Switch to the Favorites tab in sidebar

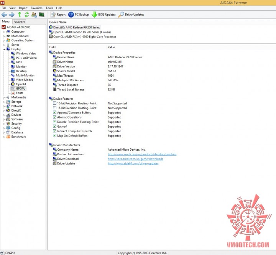coord(19,22)
